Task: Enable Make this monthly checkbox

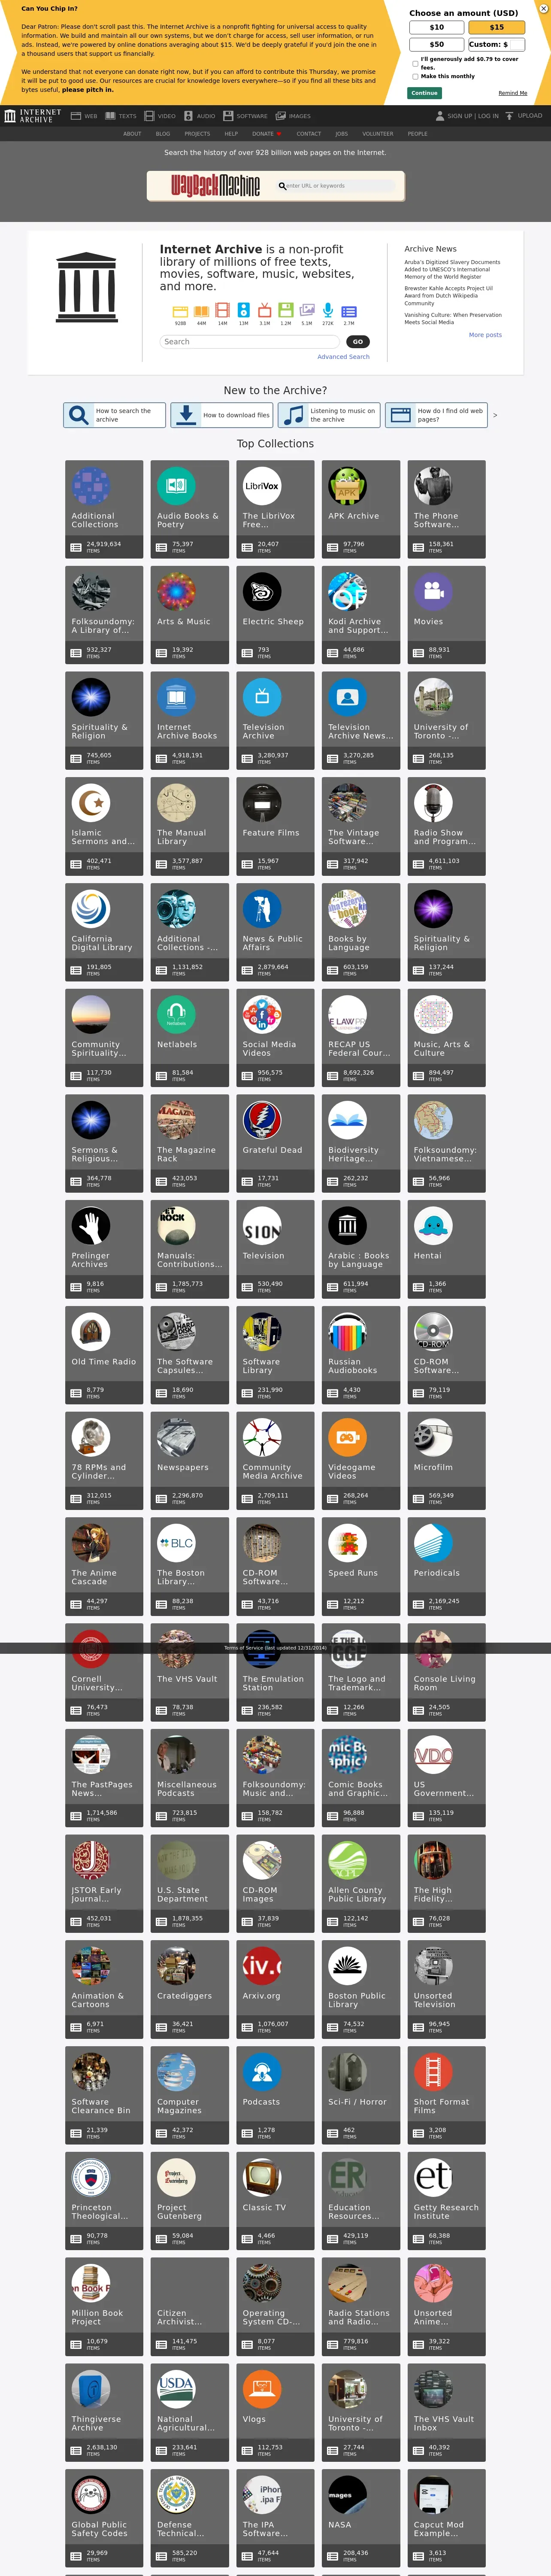Action: click(415, 76)
